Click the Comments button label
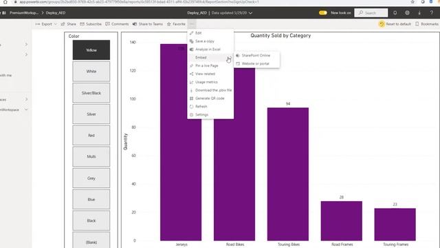 [x=120, y=24]
